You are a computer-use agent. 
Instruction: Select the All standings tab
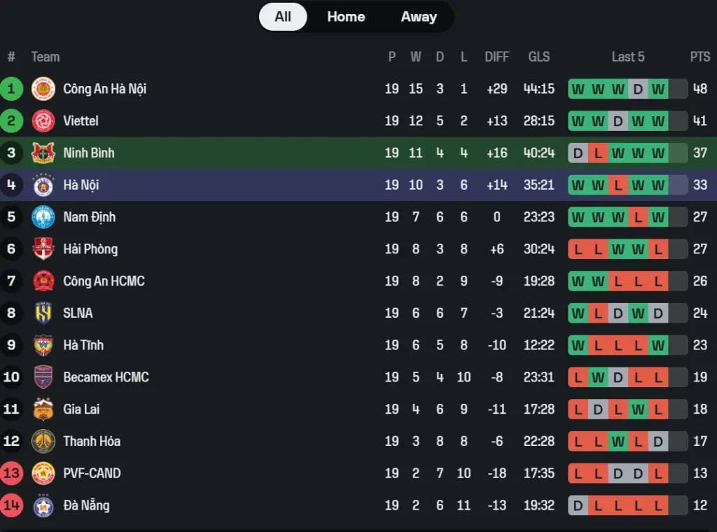coord(283,17)
